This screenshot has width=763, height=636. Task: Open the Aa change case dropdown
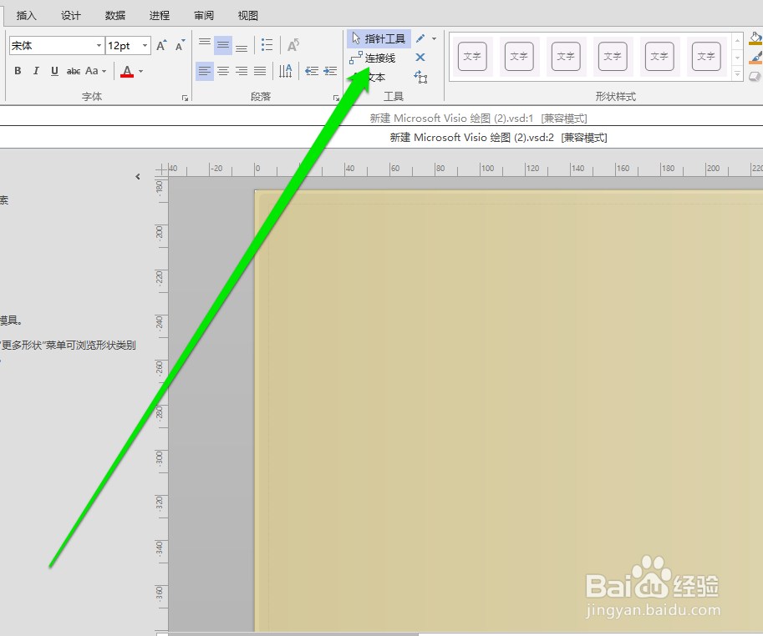pyautogui.click(x=95, y=71)
